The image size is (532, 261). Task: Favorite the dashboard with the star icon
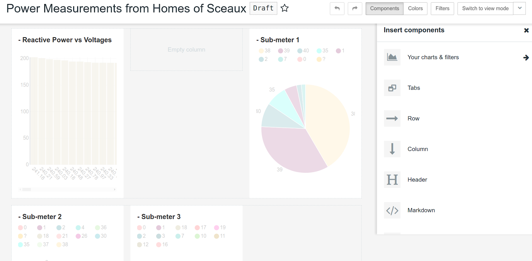tap(285, 8)
